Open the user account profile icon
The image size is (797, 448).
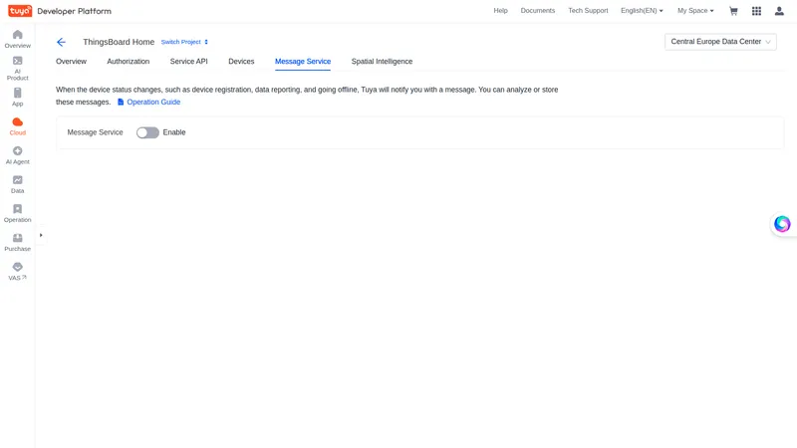(x=779, y=11)
